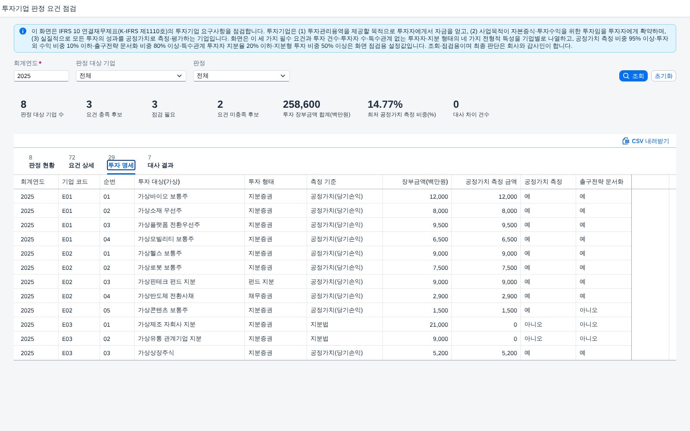The height and width of the screenshot is (431, 690).
Task: Click the 투자 대상(가상) column header
Action: pos(190,182)
